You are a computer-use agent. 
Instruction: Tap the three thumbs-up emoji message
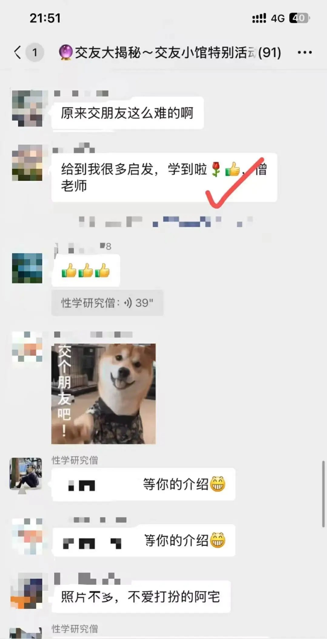pos(86,270)
